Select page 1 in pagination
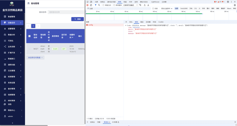This screenshot has width=237, height=126. pyautogui.click(x=33, y=26)
